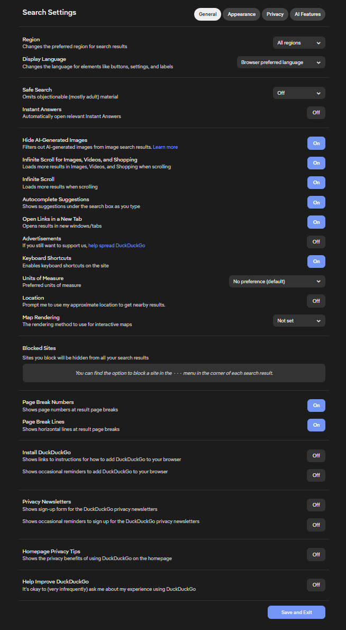The height and width of the screenshot is (630, 346).
Task: Enable the Instant Answers toggle
Action: pos(316,113)
